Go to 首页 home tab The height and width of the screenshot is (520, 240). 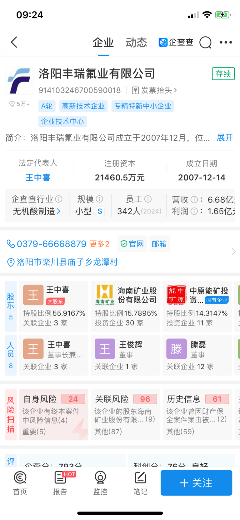[x=20, y=483]
